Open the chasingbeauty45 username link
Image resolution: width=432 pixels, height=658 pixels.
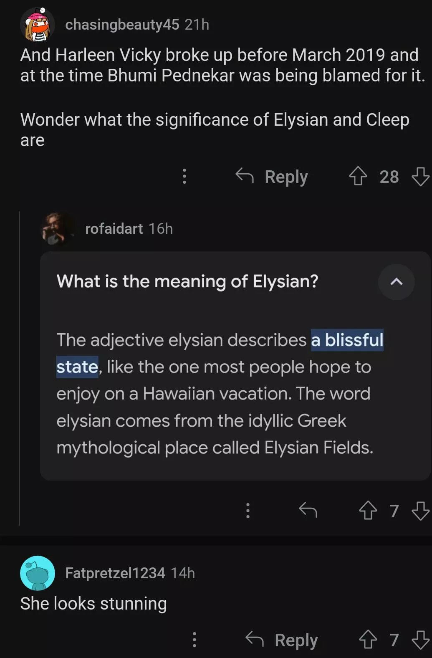point(122,25)
